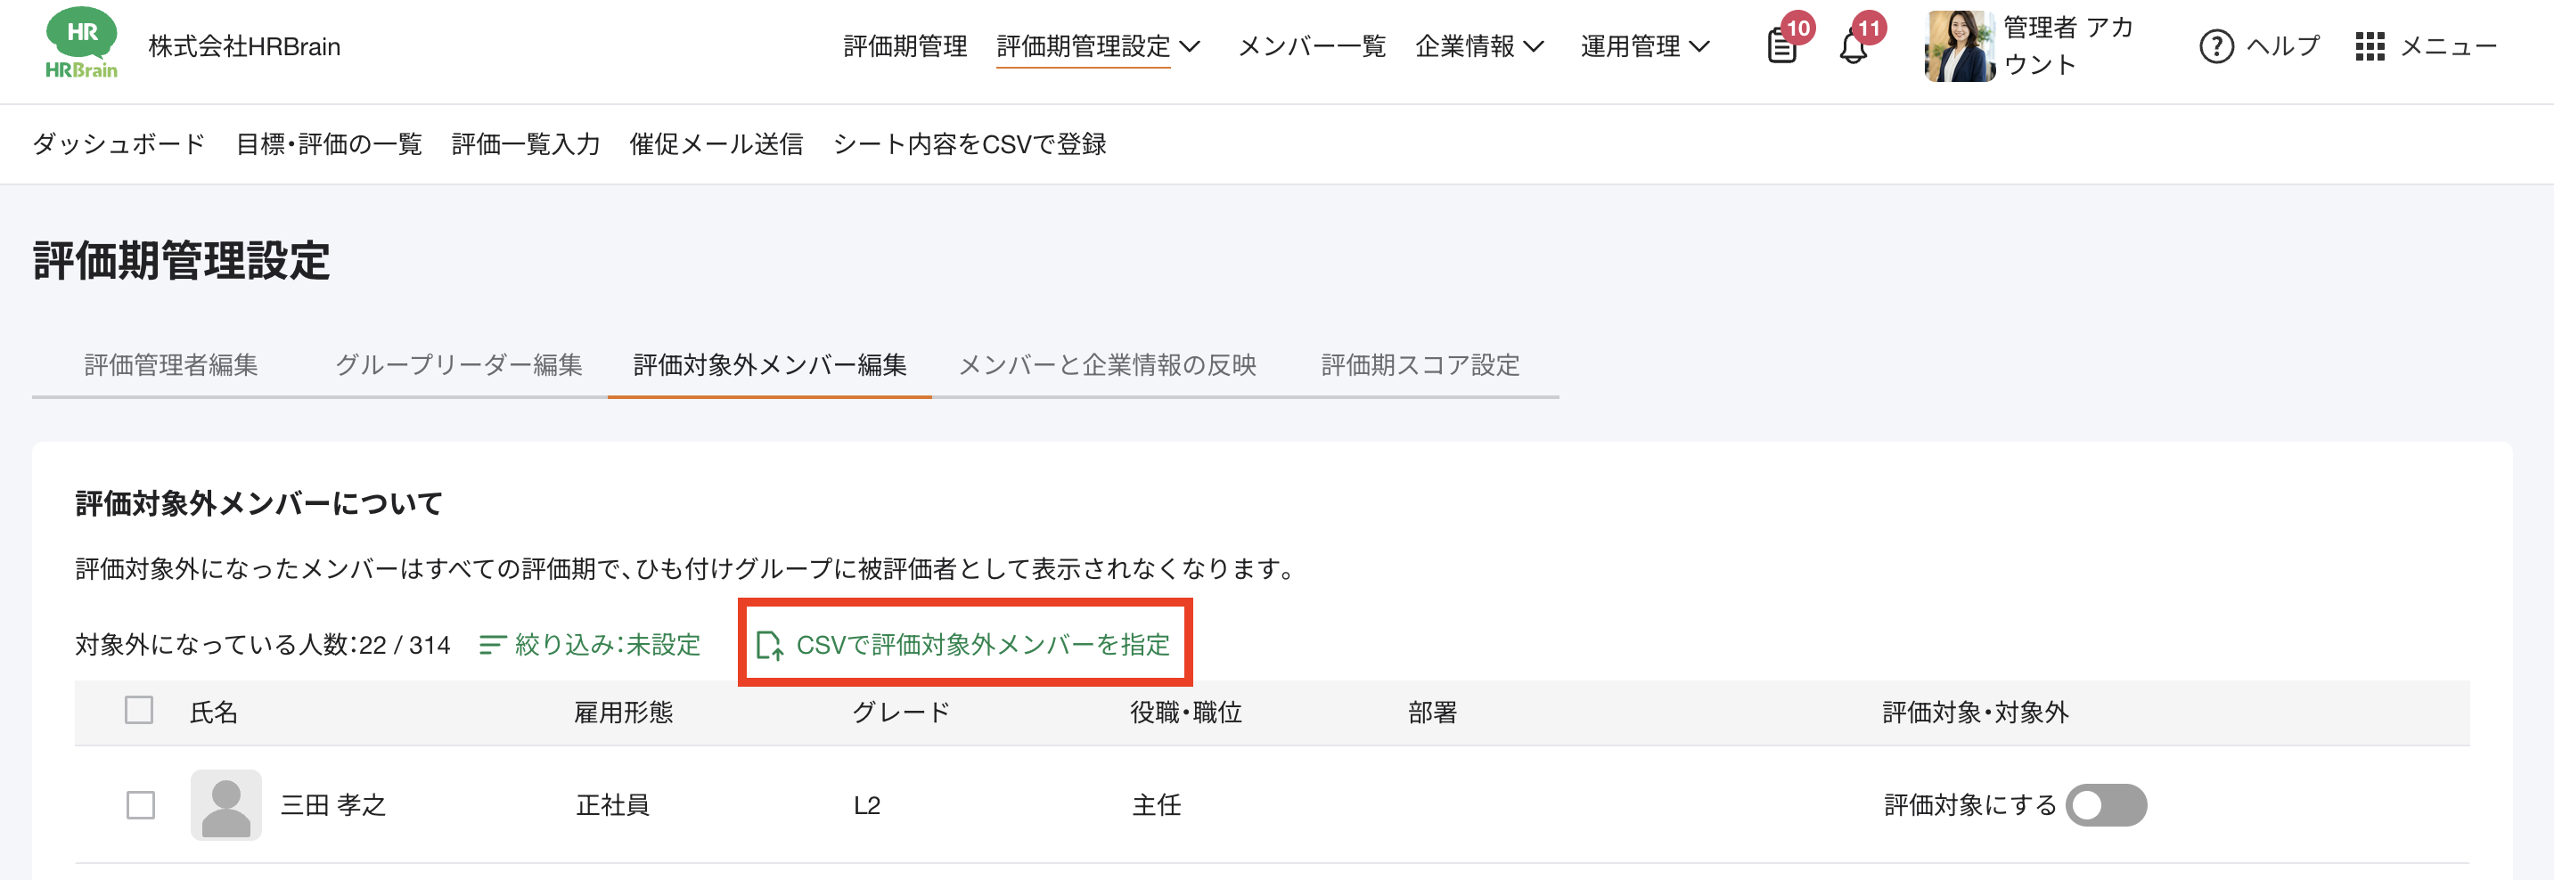This screenshot has width=2554, height=880.
Task: Click the CSVで評価対象外メンバーを指定 link
Action: point(983,645)
